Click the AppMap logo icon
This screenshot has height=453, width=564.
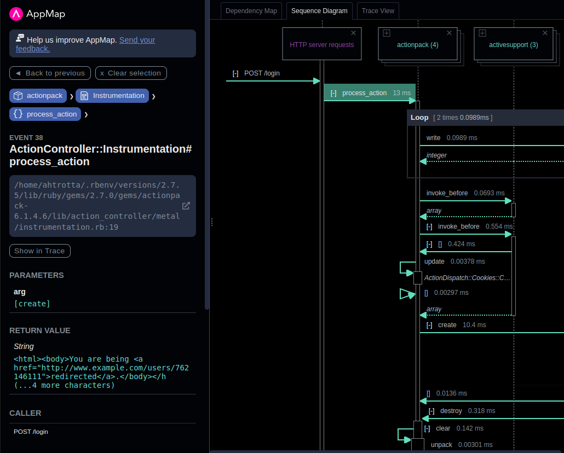tap(16, 14)
